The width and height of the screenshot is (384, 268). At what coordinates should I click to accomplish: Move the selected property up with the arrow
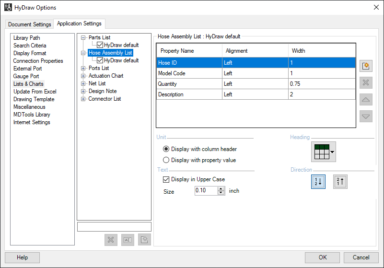[366, 99]
